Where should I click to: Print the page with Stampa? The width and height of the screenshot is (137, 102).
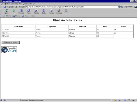tap(51, 11)
